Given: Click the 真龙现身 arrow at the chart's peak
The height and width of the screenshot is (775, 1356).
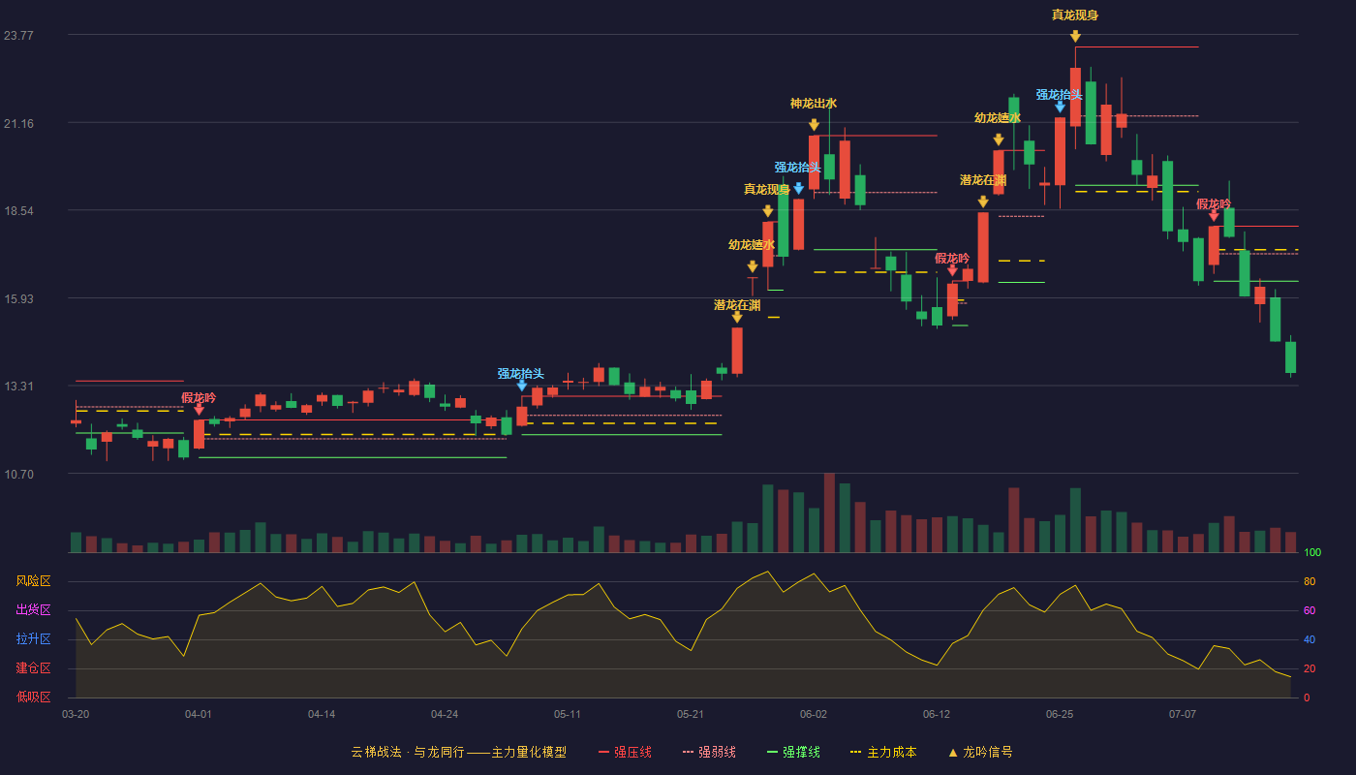Looking at the screenshot, I should (x=1075, y=37).
